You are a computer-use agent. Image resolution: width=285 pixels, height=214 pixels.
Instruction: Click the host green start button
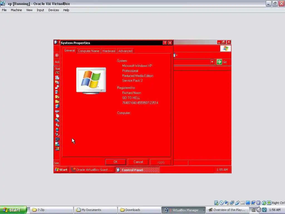click(13, 210)
